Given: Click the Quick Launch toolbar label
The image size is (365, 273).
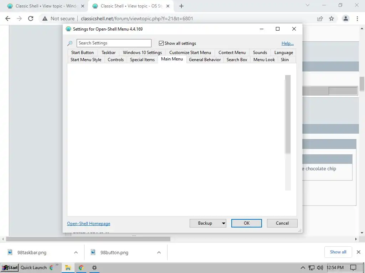Looking at the screenshot, I should pyautogui.click(x=34, y=268).
